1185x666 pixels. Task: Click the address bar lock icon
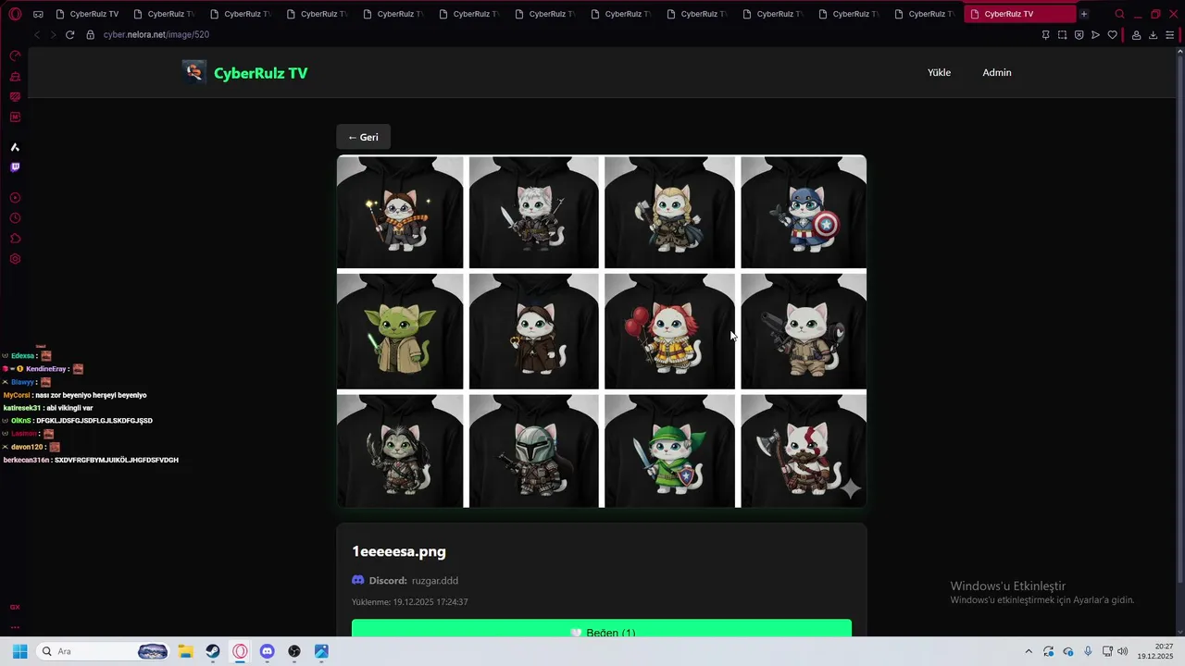point(90,34)
